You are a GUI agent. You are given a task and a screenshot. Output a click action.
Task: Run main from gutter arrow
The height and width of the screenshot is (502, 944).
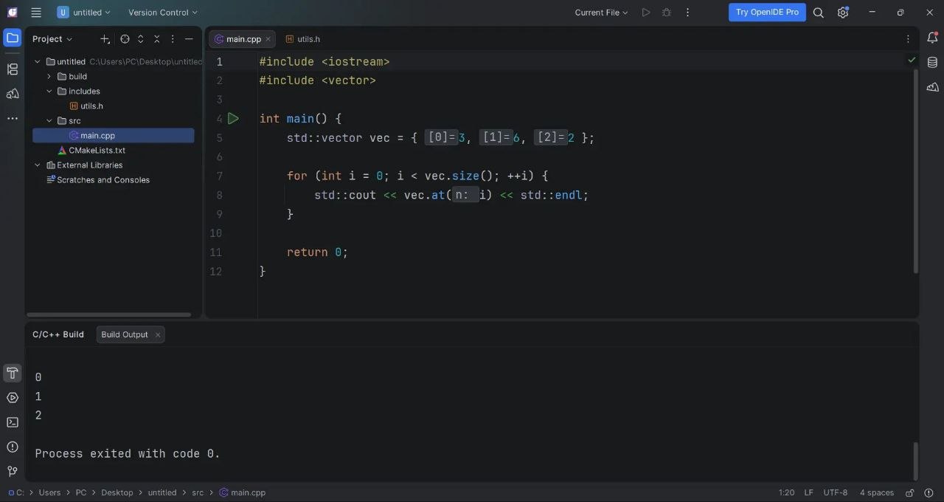(233, 118)
